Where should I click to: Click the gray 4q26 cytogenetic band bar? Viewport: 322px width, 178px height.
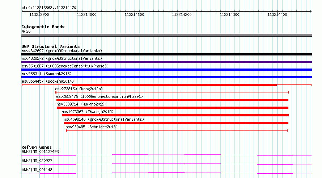click(166, 35)
